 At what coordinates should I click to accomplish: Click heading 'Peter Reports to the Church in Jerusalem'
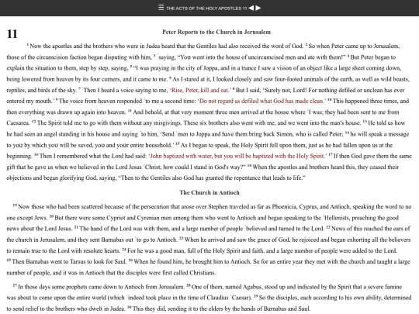pos(216,32)
